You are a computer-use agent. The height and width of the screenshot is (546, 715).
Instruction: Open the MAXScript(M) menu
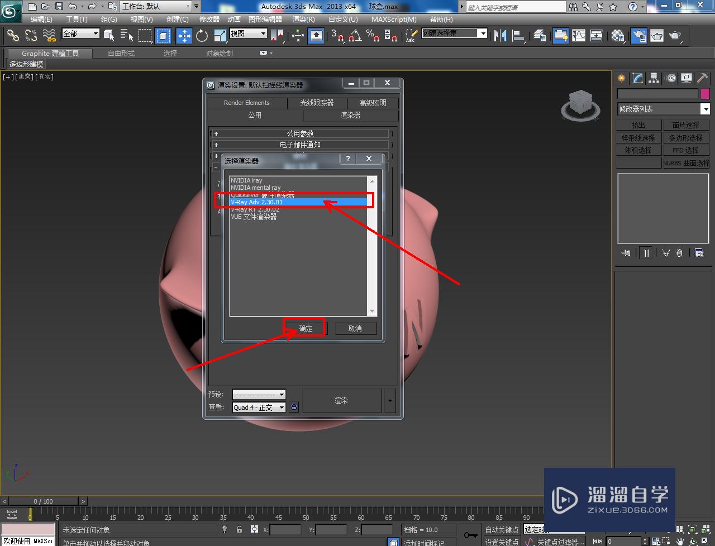click(394, 19)
